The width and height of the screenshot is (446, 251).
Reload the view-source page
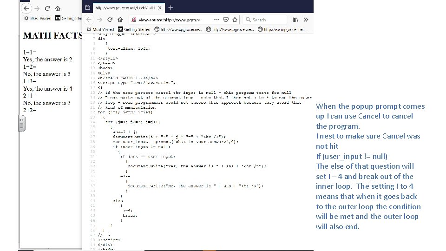(110, 20)
